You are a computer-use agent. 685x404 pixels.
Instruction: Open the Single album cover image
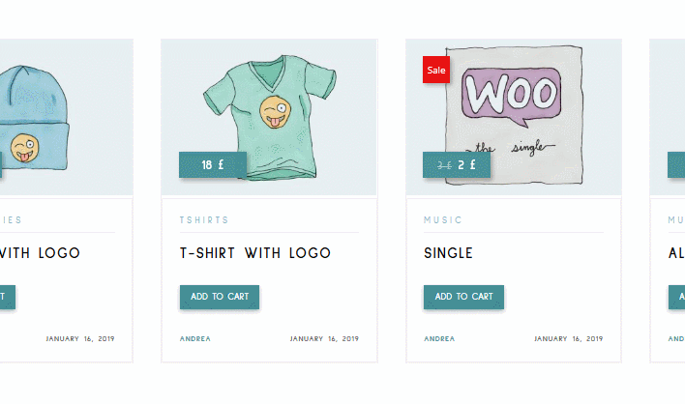click(514, 117)
